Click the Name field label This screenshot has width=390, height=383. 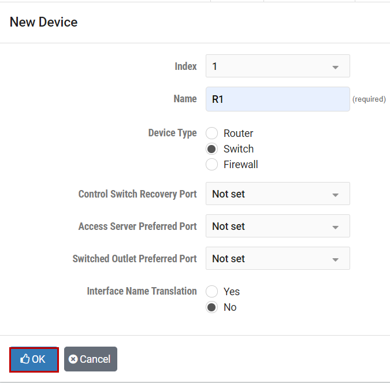[185, 99]
